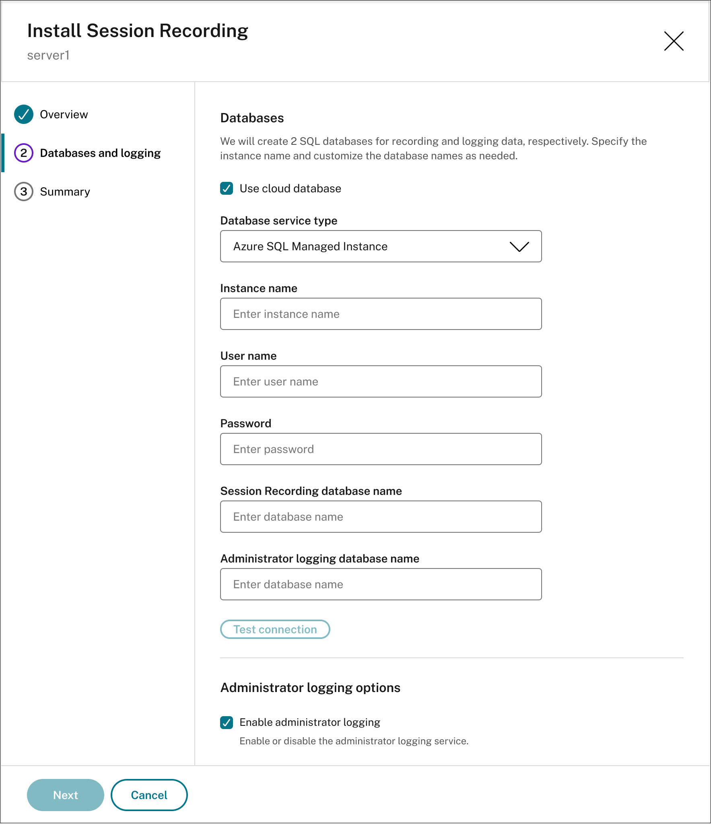The width and height of the screenshot is (711, 824).
Task: Open the Summary wizard step
Action: [65, 192]
